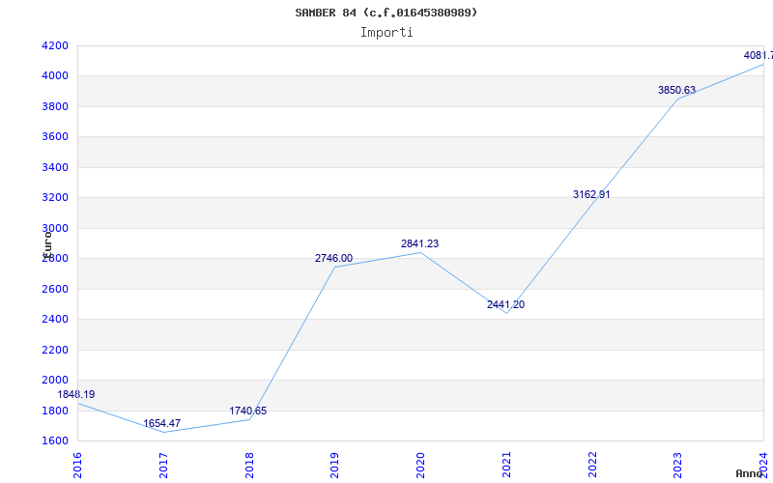Select the 3162.91 data label
Viewport: 773px width, 483px height.
coord(591,195)
